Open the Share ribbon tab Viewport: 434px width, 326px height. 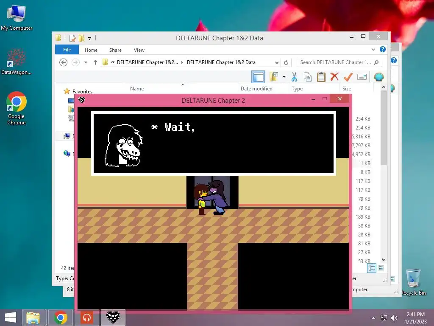(115, 50)
